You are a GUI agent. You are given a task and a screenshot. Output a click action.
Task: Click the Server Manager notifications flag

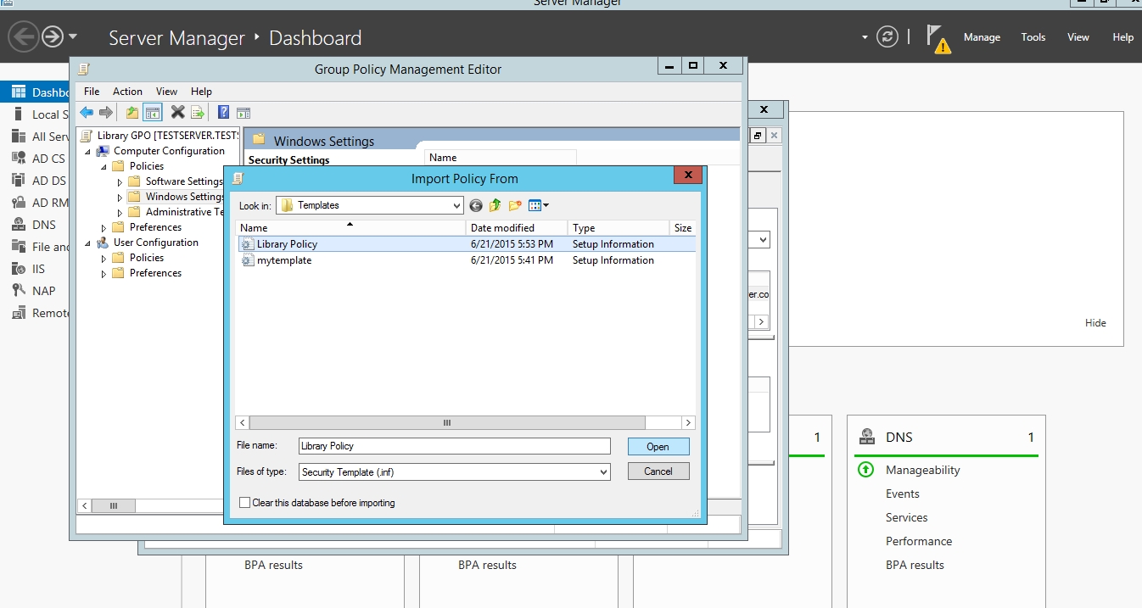click(937, 38)
